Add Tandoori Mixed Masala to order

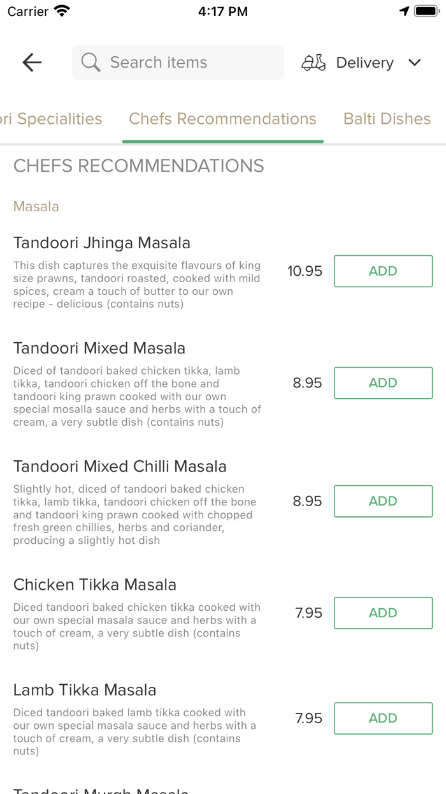(x=383, y=383)
